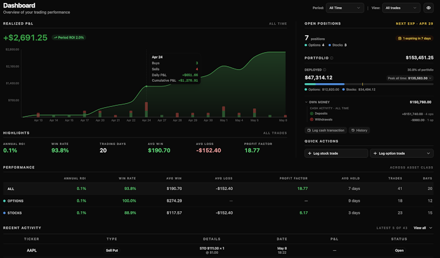Click the deployed capital progress bar
Image resolution: width=440 pixels, height=258 pixels.
point(369,84)
